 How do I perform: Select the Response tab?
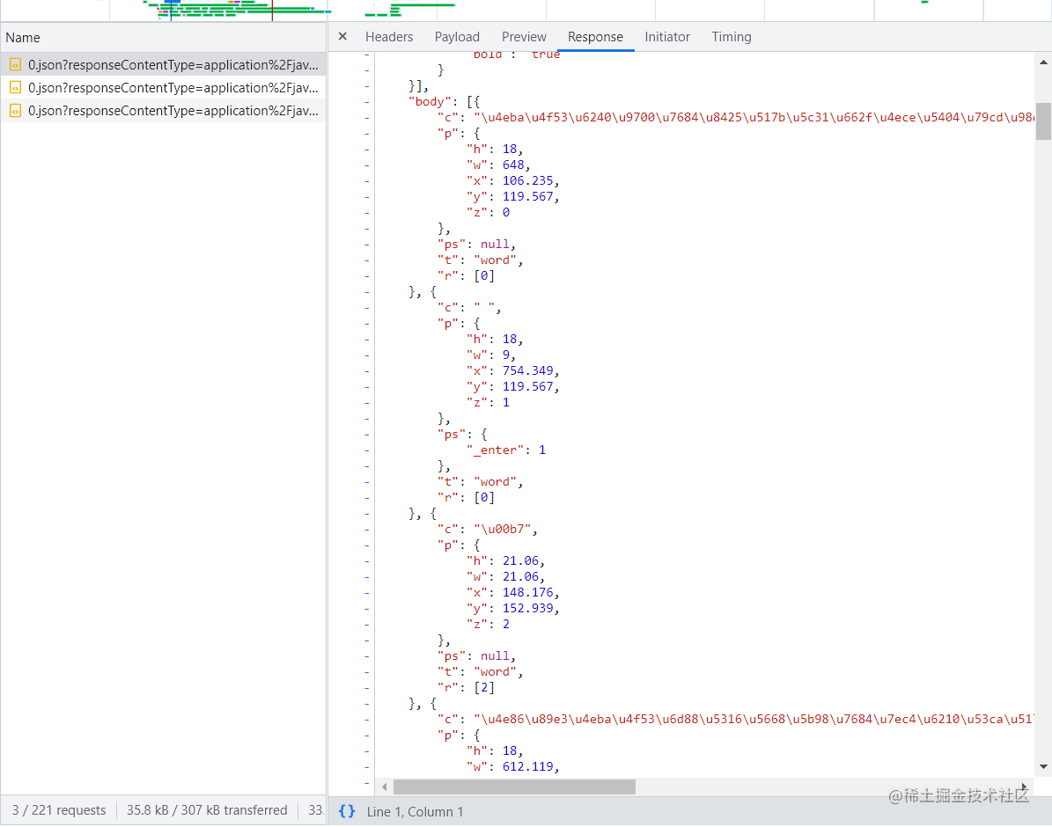595,37
